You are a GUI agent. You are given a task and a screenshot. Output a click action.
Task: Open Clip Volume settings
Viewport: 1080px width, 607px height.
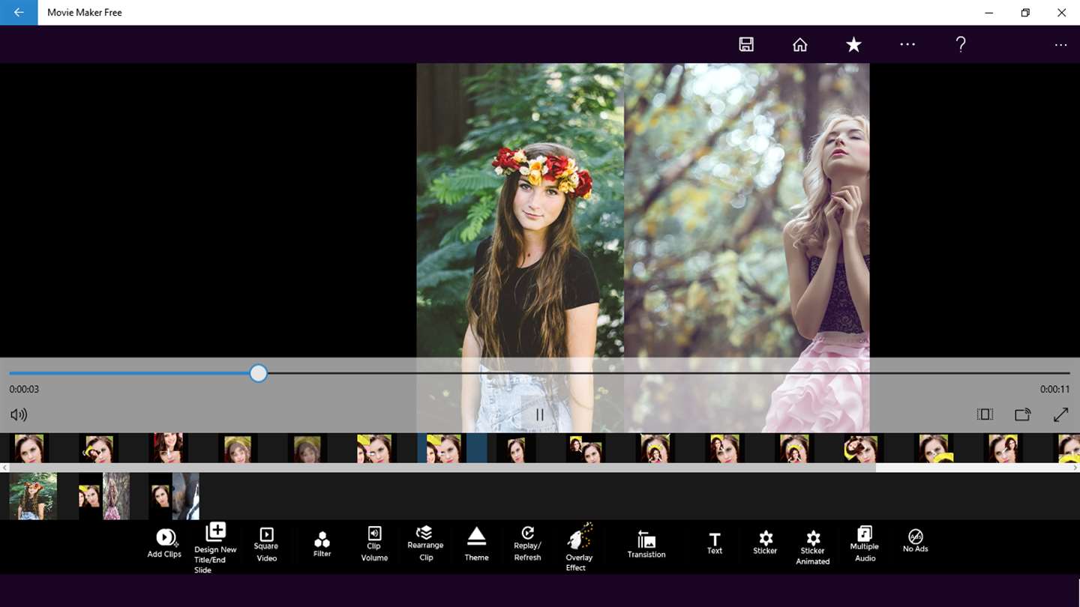pyautogui.click(x=374, y=534)
